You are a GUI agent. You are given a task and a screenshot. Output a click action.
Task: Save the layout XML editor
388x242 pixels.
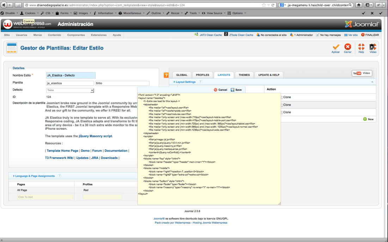coord(236,90)
